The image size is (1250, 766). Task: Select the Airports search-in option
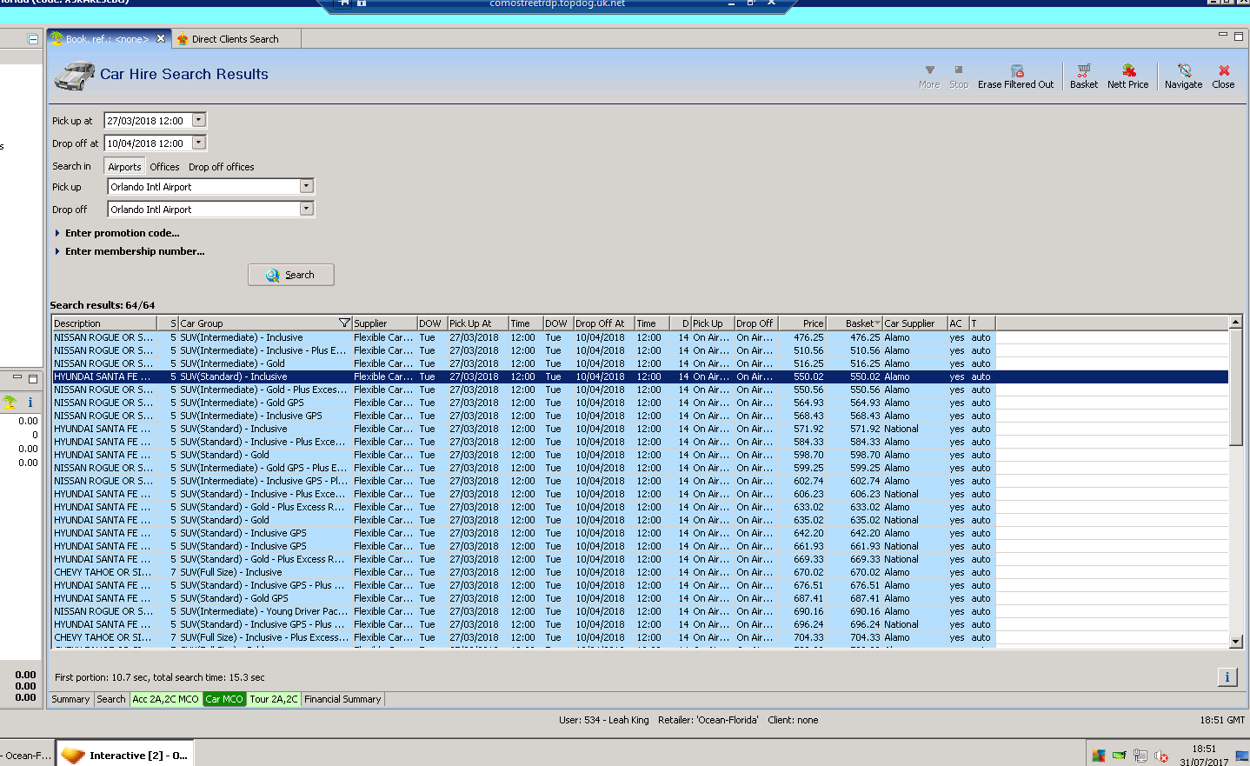click(x=124, y=167)
